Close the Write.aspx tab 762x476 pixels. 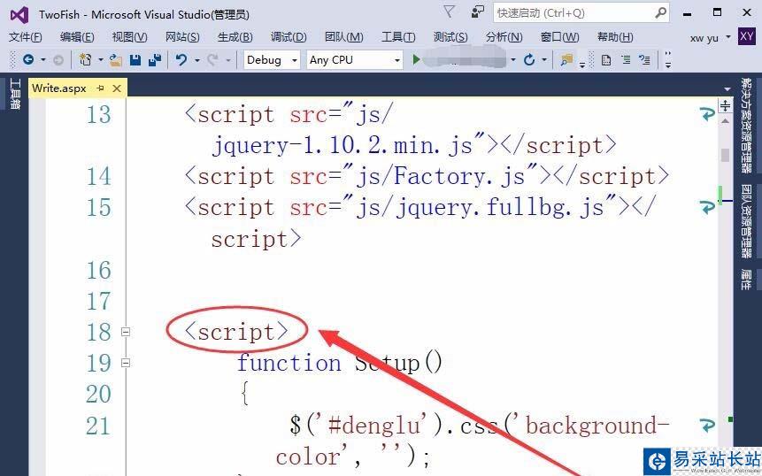(x=117, y=88)
